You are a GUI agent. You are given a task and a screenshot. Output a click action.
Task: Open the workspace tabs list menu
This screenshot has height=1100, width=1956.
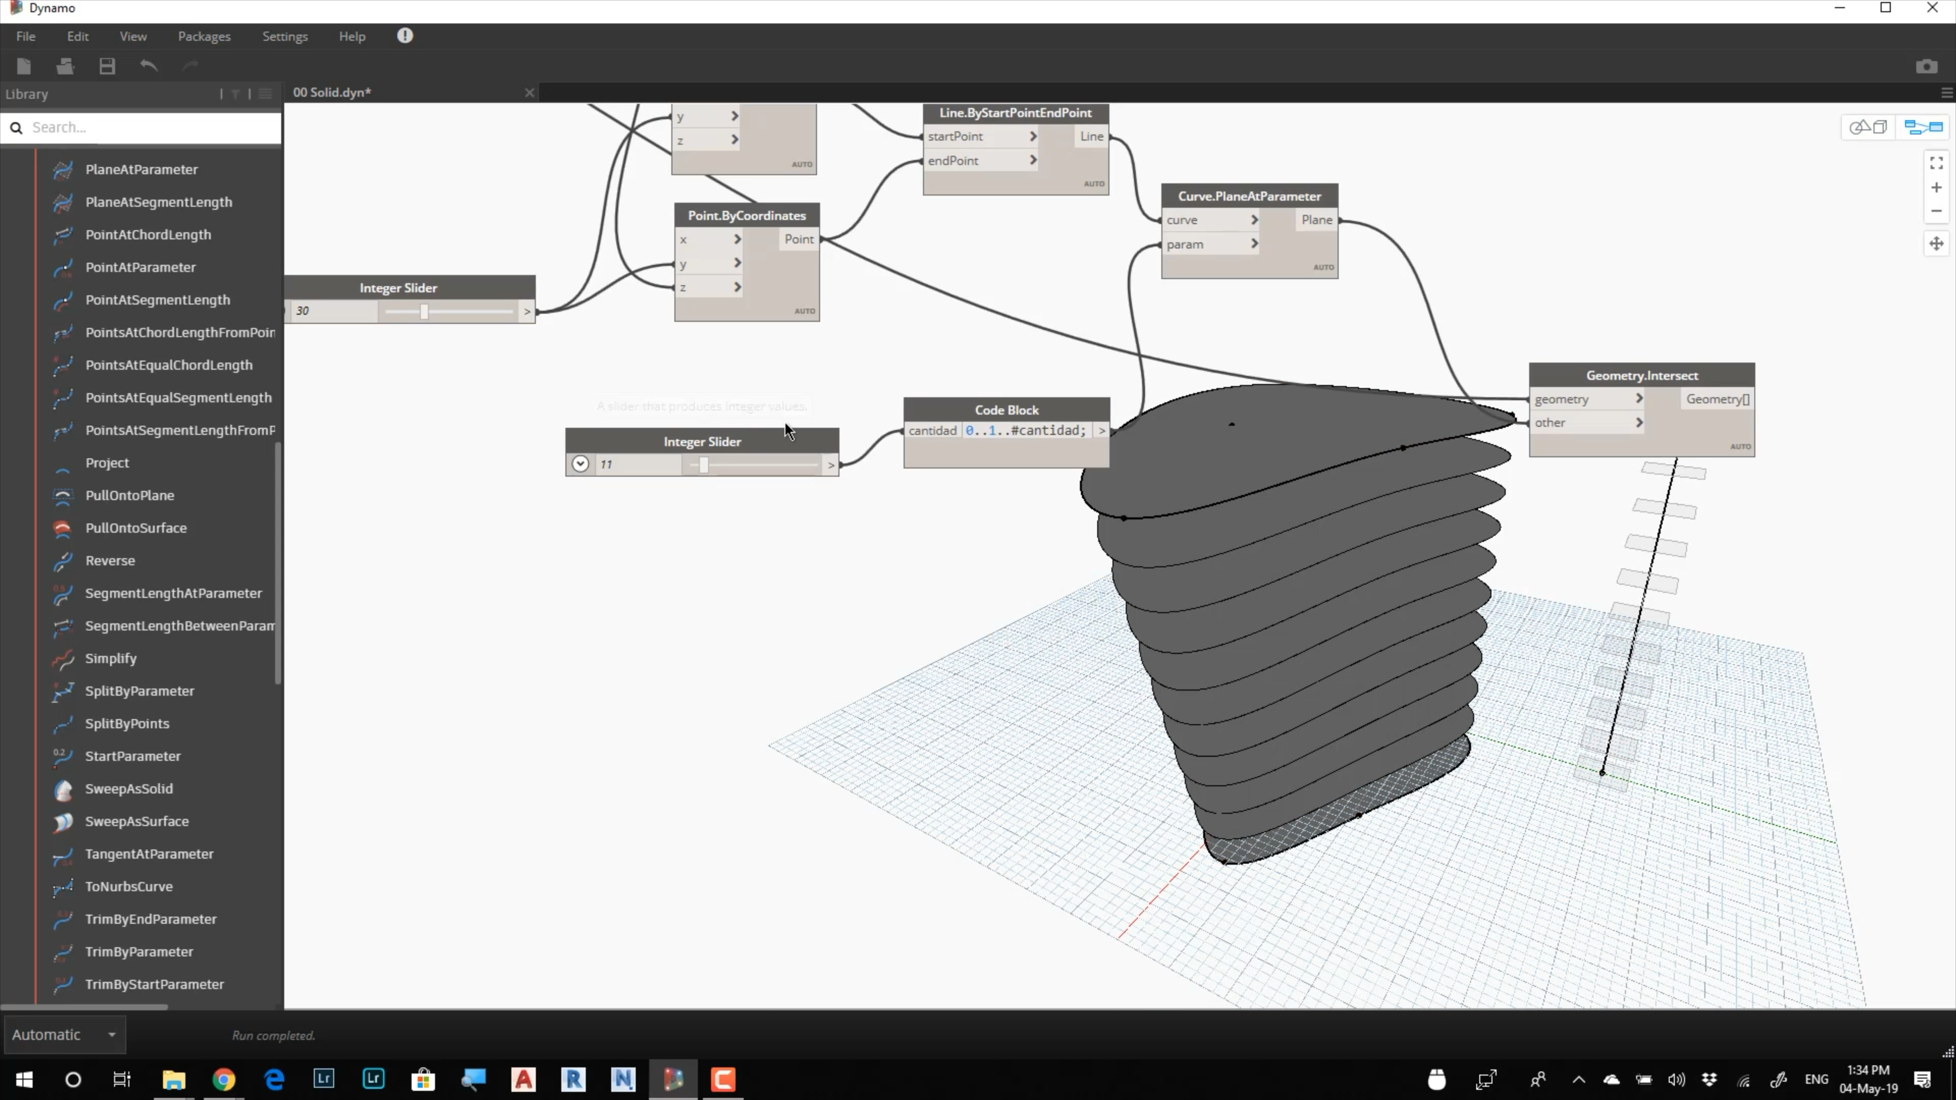[x=1946, y=93]
